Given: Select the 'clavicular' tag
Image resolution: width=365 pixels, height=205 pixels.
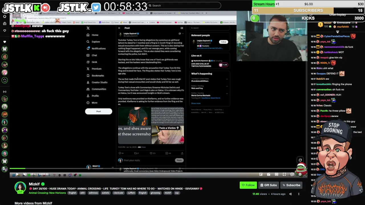Looking at the screenshot, I should click(x=118, y=193).
